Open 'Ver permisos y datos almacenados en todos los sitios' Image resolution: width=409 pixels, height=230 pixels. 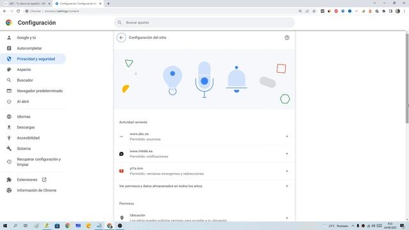(x=204, y=186)
